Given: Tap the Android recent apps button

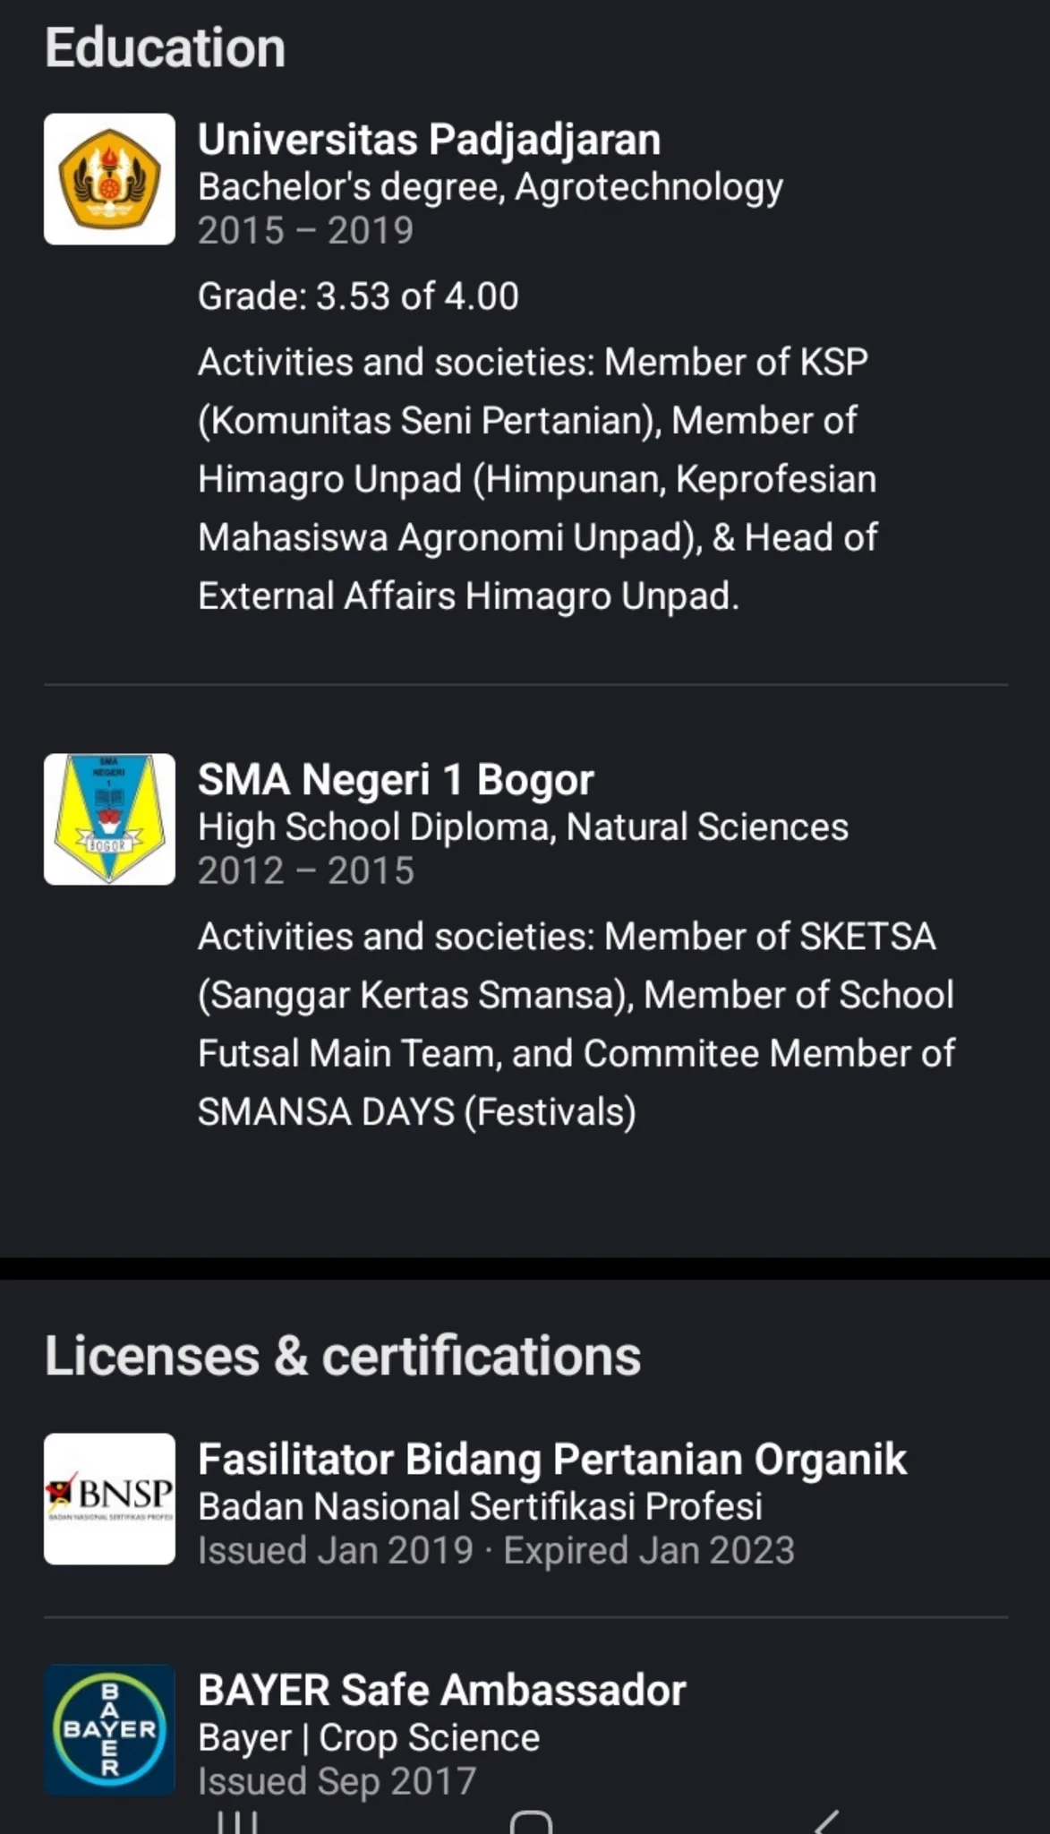Looking at the screenshot, I should coord(237,1821).
